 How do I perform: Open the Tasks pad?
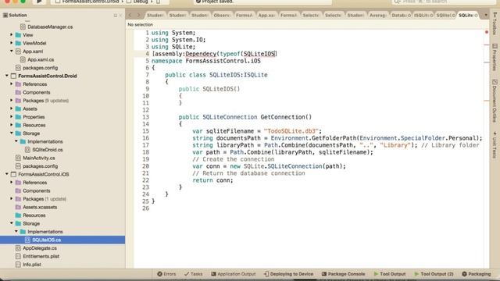click(x=193, y=274)
